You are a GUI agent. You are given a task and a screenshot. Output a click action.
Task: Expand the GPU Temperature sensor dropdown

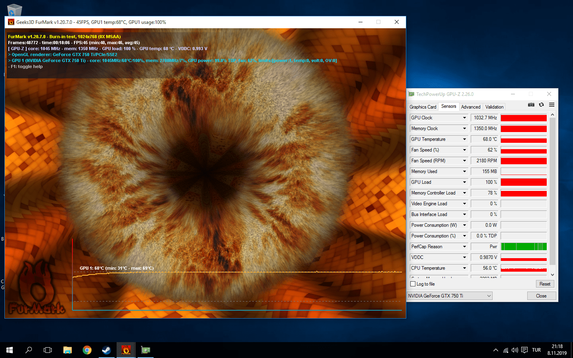tap(464, 139)
